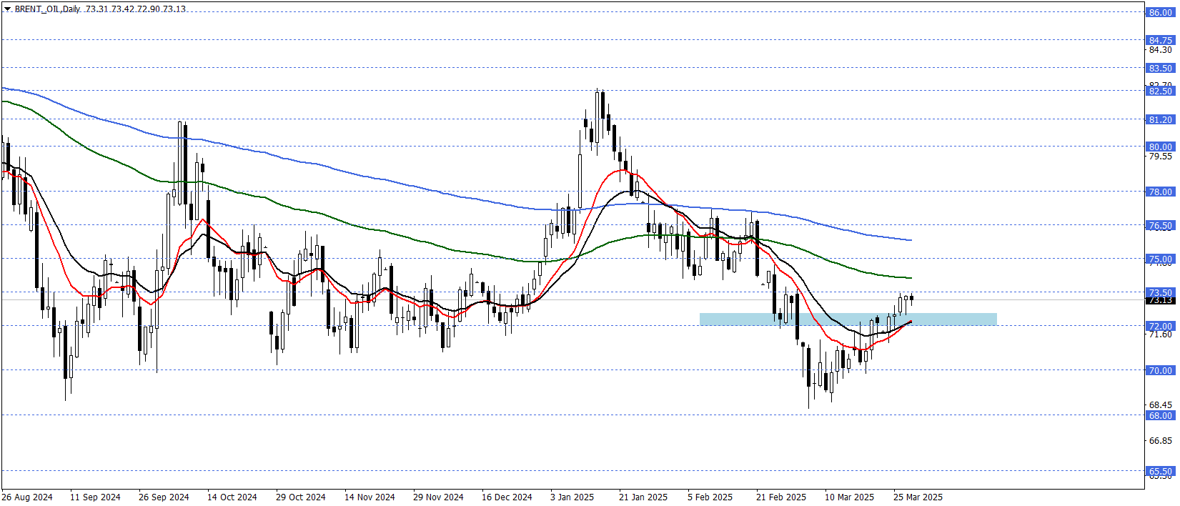Click the 72.00 price level label

click(x=1161, y=327)
